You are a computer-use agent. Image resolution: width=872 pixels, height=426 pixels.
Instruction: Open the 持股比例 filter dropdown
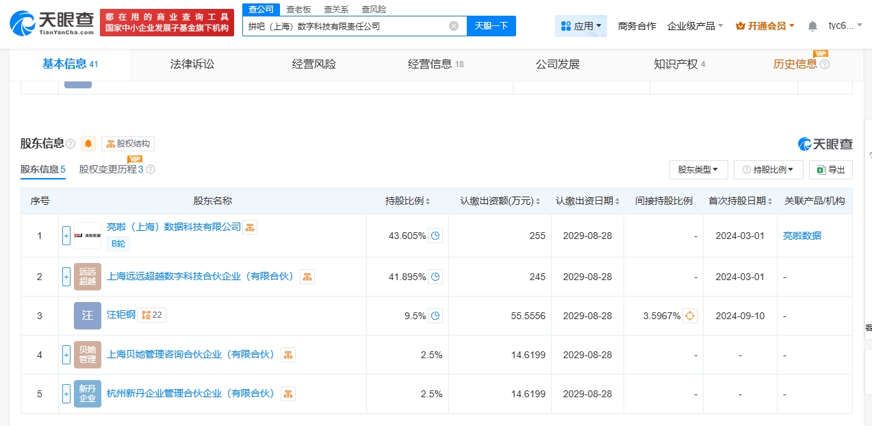coord(768,170)
